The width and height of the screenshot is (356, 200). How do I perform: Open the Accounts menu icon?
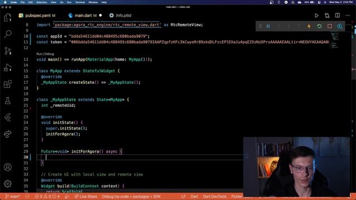[8, 167]
